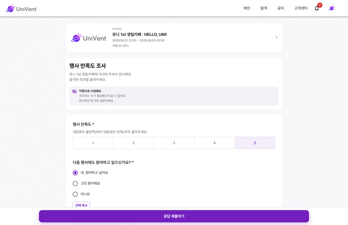Open the event card chevron arrow
Image resolution: width=348 pixels, height=225 pixels.
[x=276, y=37]
